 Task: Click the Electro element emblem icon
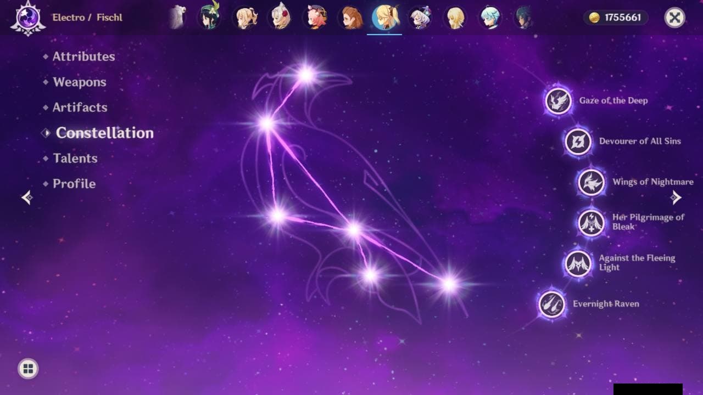(27, 18)
